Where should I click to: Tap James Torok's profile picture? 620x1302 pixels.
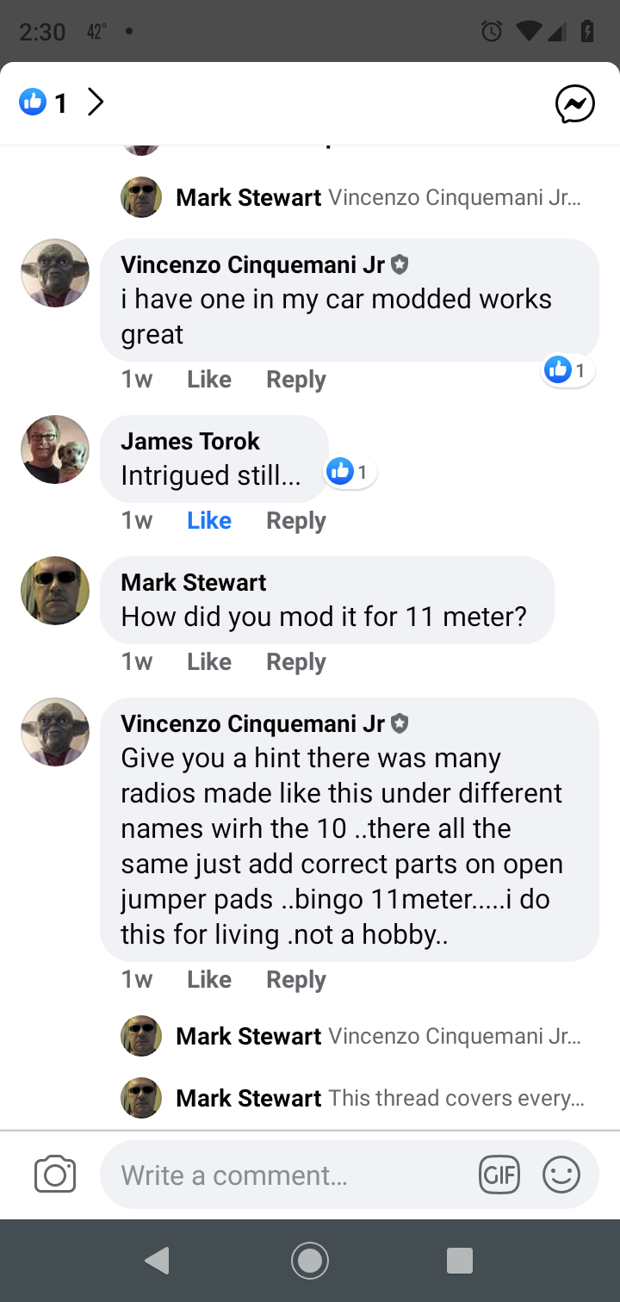click(x=55, y=449)
